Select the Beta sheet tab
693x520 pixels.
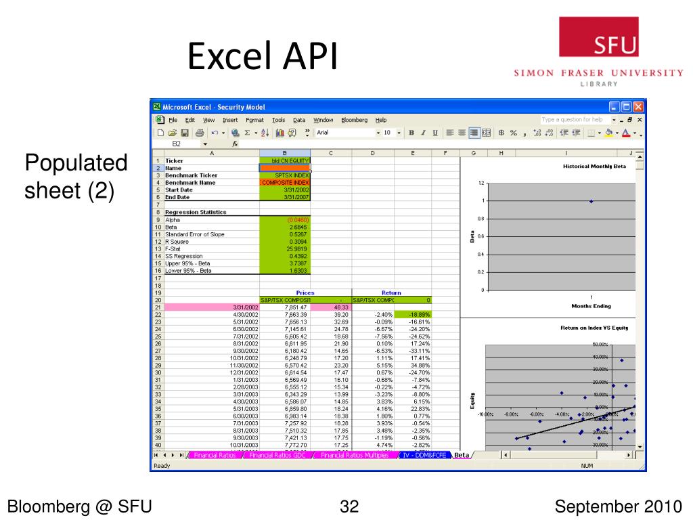pos(462,455)
